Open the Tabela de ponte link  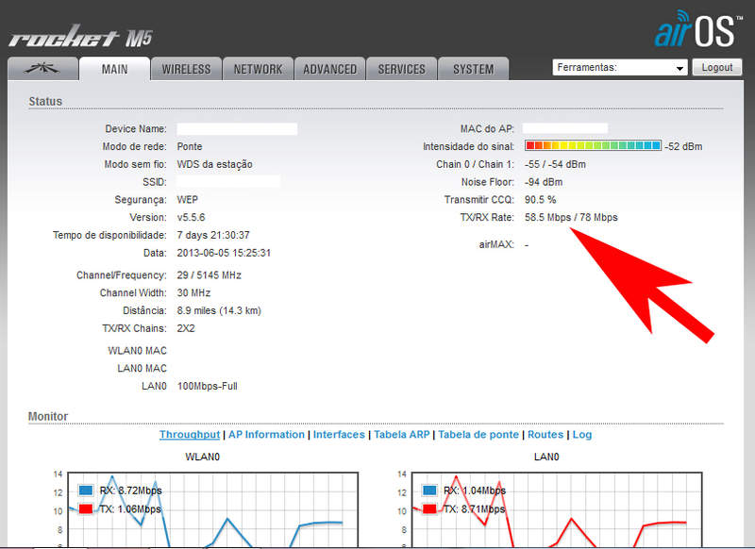(x=478, y=435)
